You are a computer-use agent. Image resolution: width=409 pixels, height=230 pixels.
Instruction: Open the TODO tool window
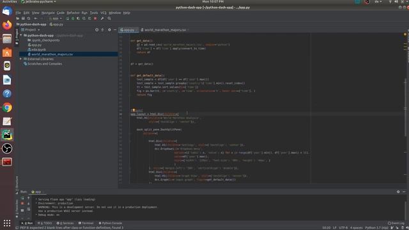45,223
